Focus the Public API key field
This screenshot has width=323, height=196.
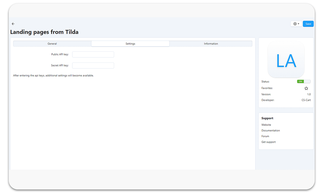[93, 55]
